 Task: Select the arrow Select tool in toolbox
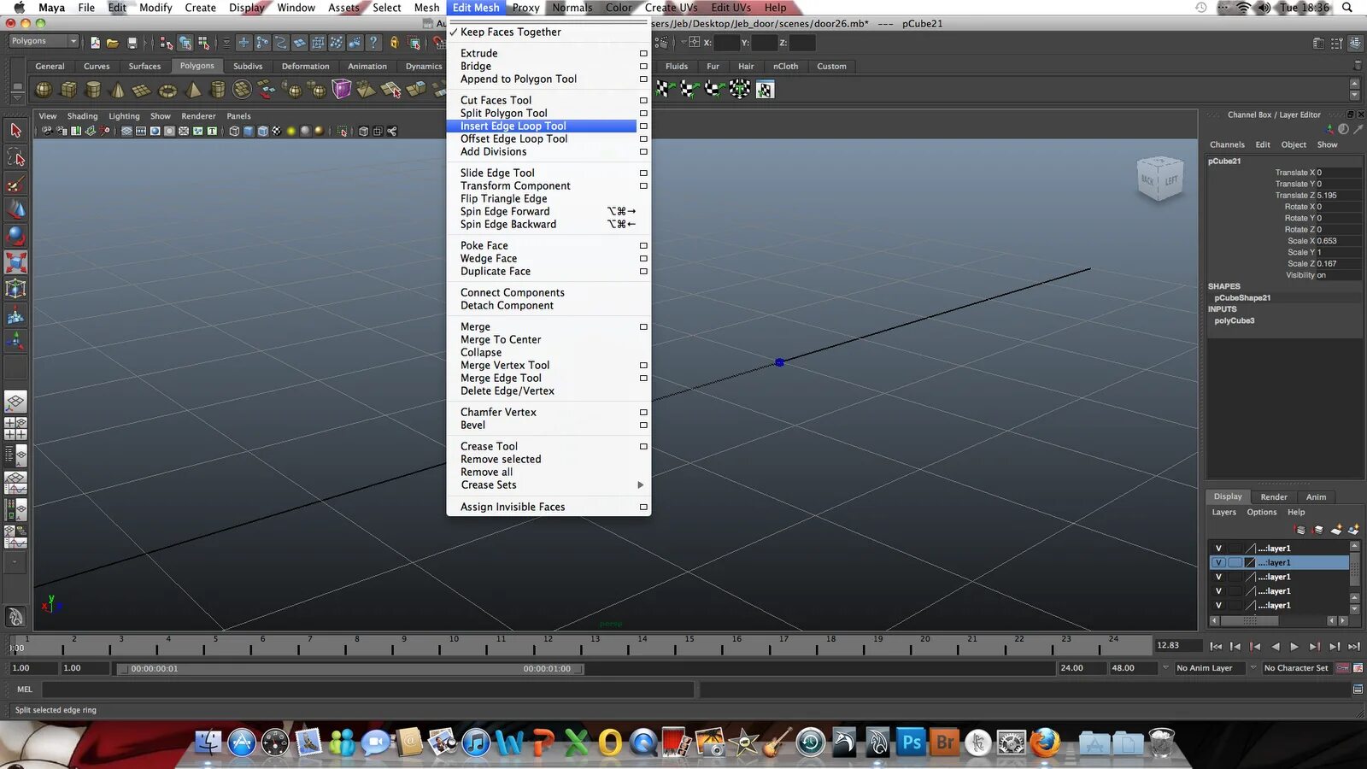coord(15,130)
